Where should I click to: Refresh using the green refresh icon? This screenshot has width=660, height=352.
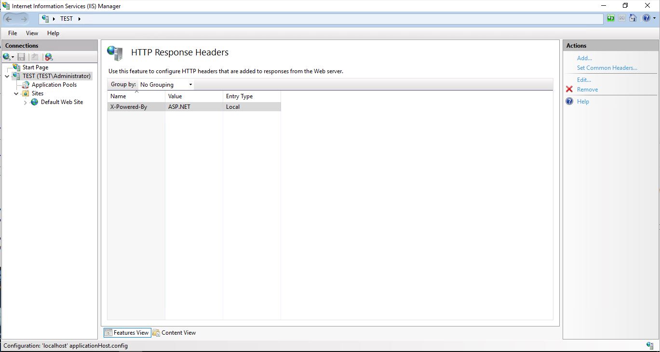610,18
